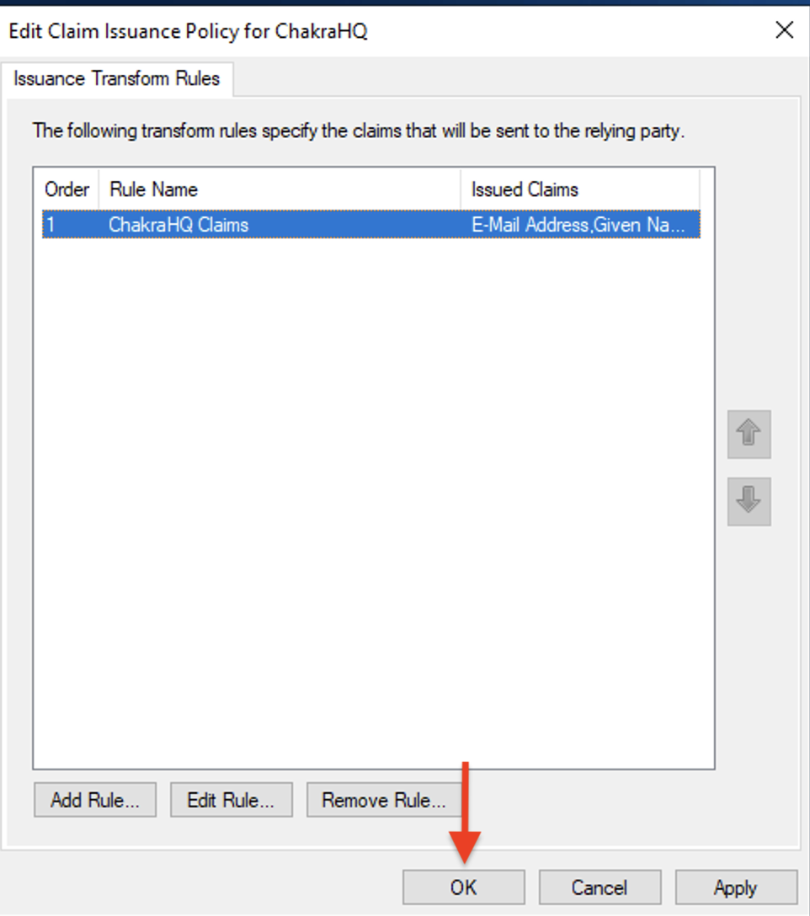810x916 pixels.
Task: Delete the rule using Remove Rule...
Action: (x=383, y=801)
